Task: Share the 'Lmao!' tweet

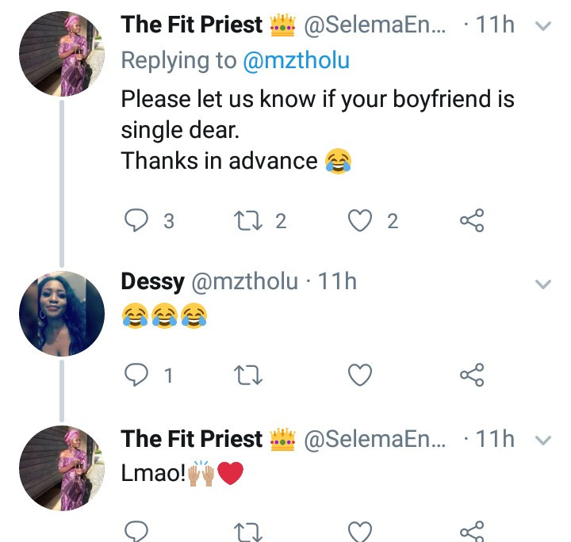Action: click(472, 529)
